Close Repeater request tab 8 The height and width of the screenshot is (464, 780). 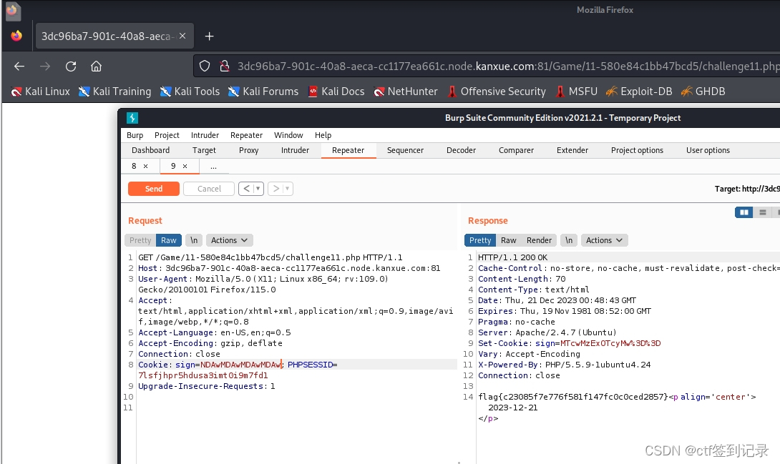point(146,167)
